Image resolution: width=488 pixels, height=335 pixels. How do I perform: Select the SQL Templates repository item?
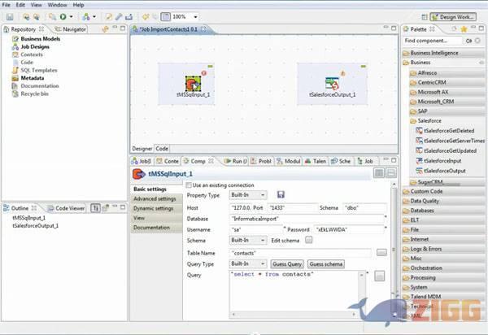tap(38, 70)
